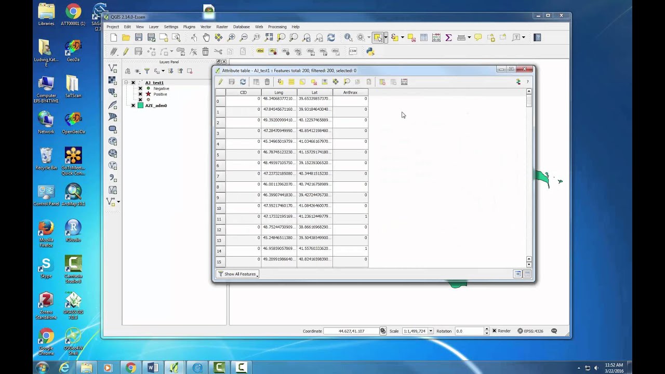This screenshot has height=374, width=665.
Task: Open the Show All Features filter dropdown
Action: (x=238, y=274)
